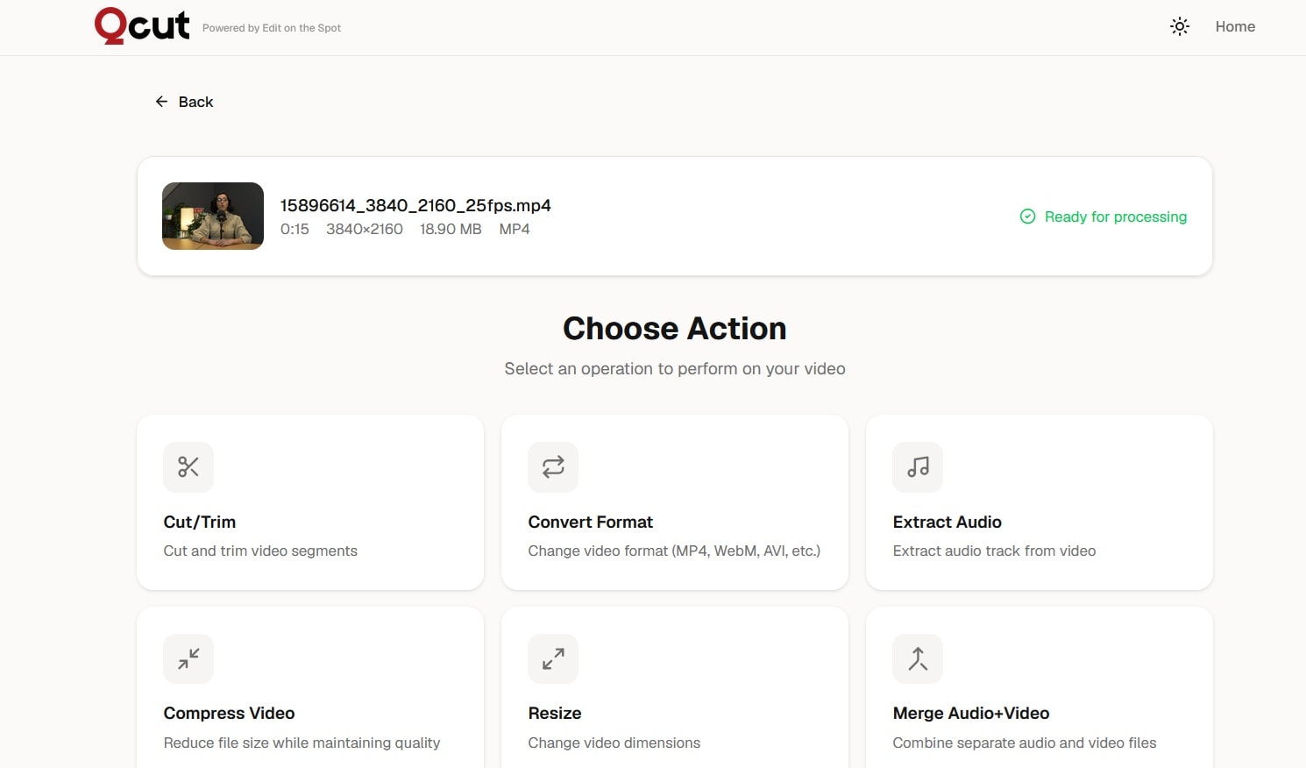Click the scissors Cut/Trim icon

coord(188,466)
